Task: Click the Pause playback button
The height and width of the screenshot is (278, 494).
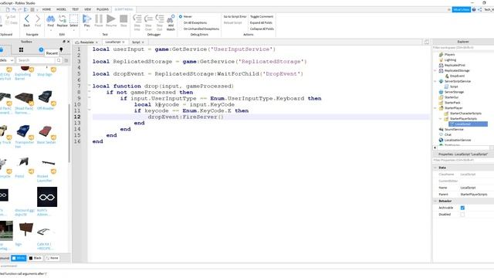Action: [x=99, y=19]
